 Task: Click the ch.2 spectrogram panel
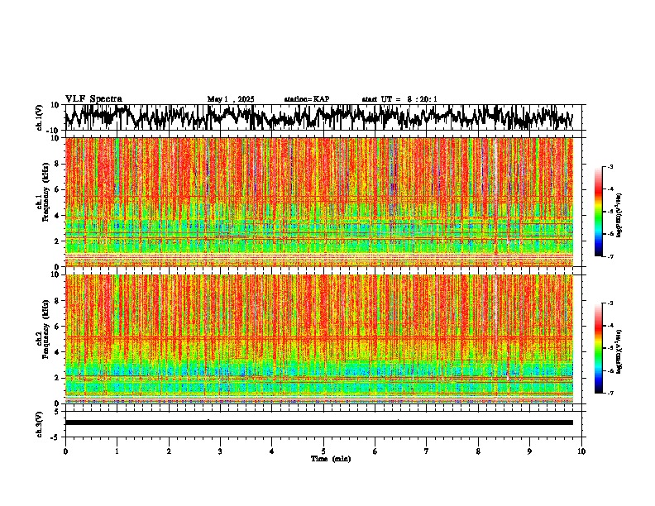pos(319,339)
